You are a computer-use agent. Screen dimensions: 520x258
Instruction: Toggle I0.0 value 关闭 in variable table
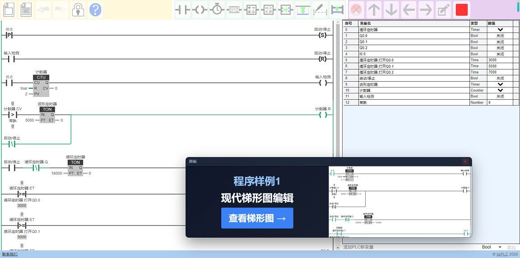coord(500,54)
